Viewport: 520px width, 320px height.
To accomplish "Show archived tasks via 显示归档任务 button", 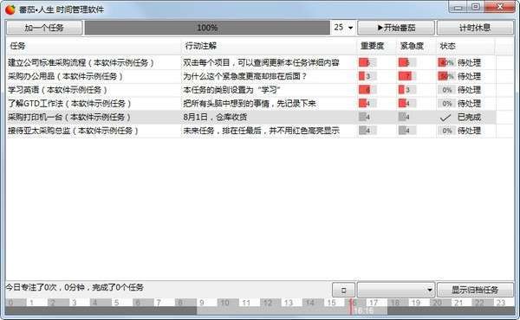I will (x=475, y=291).
